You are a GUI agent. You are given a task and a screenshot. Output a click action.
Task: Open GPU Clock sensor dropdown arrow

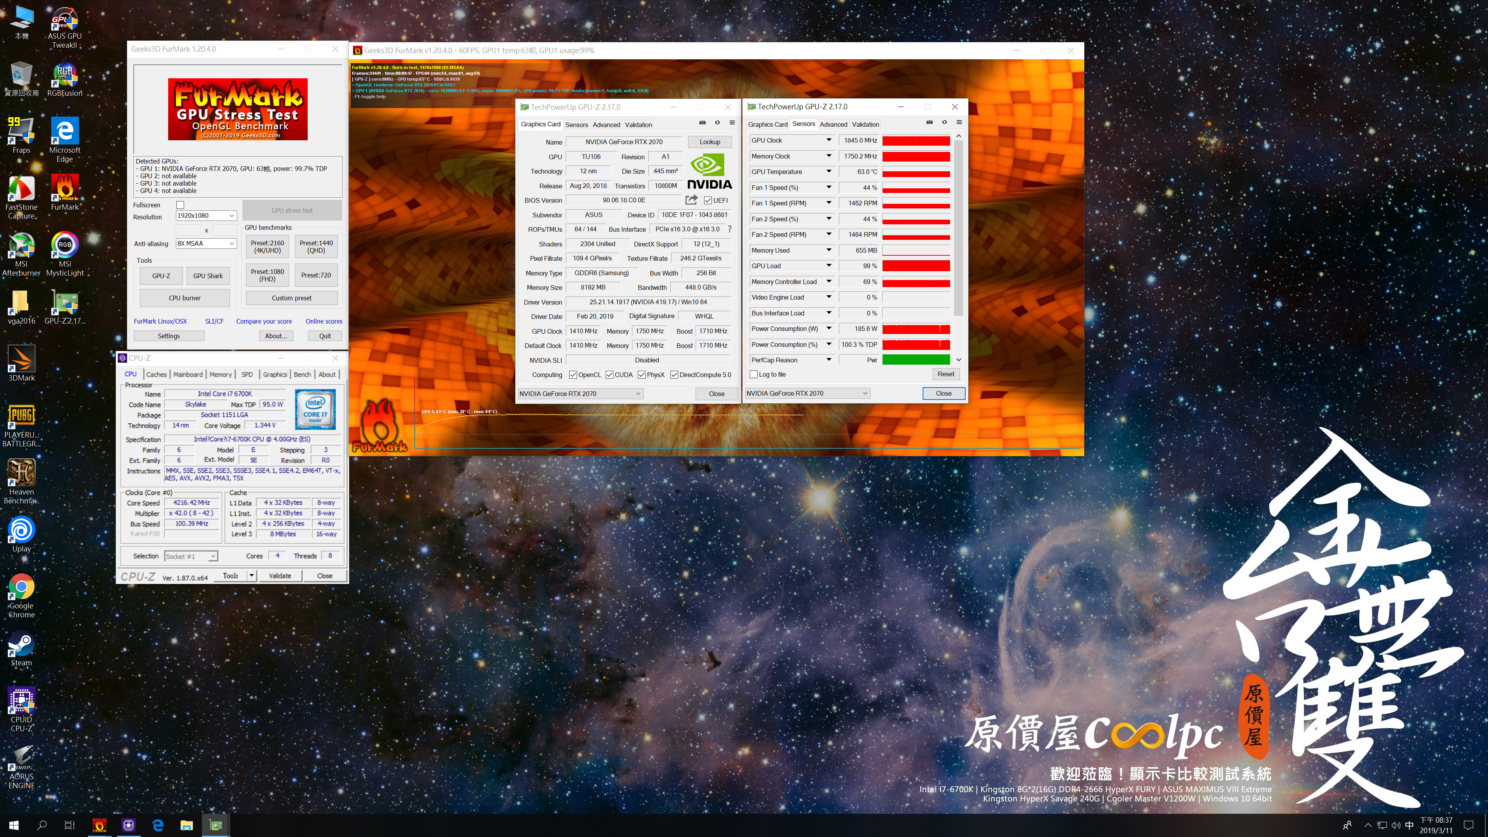pos(829,140)
